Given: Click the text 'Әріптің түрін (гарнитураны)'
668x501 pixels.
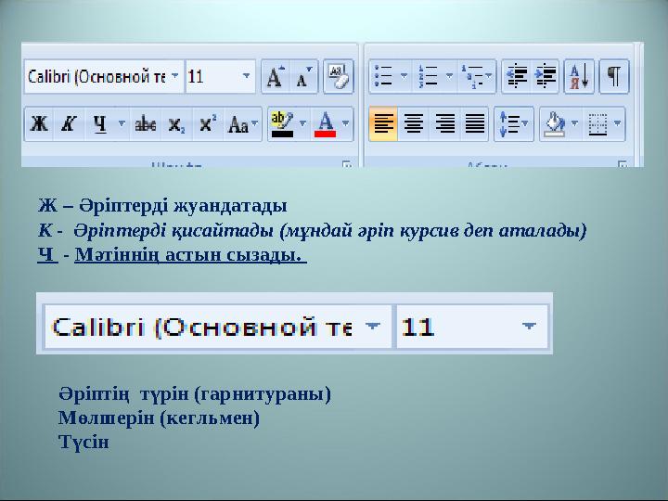Looking at the screenshot, I should tap(195, 393).
